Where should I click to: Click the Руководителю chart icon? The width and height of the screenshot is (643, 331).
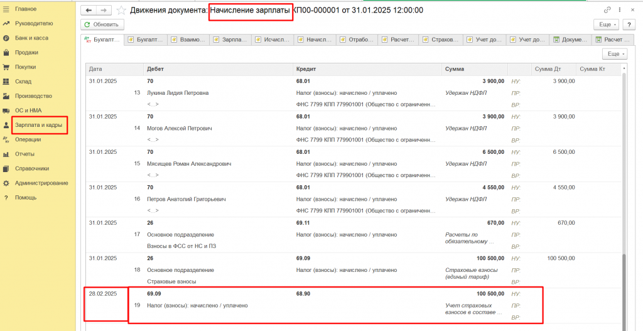[6, 23]
